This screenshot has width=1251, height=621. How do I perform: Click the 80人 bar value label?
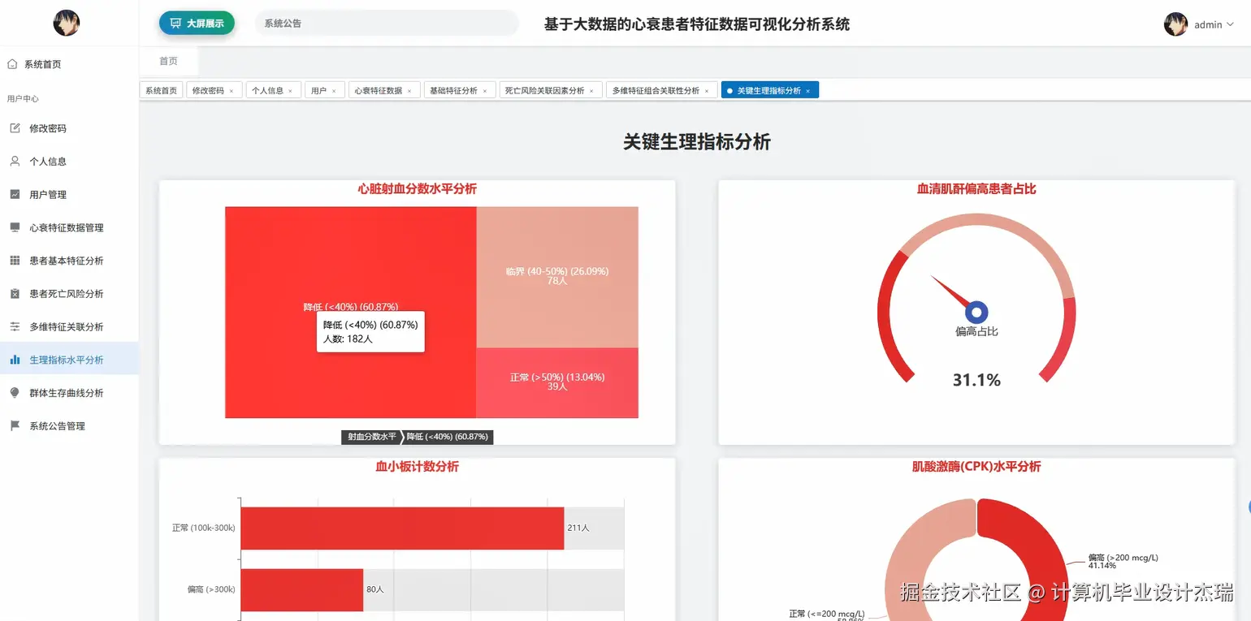pyautogui.click(x=374, y=589)
